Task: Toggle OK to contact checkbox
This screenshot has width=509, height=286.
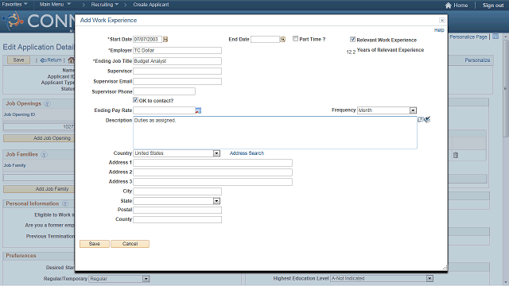Action: tap(135, 100)
